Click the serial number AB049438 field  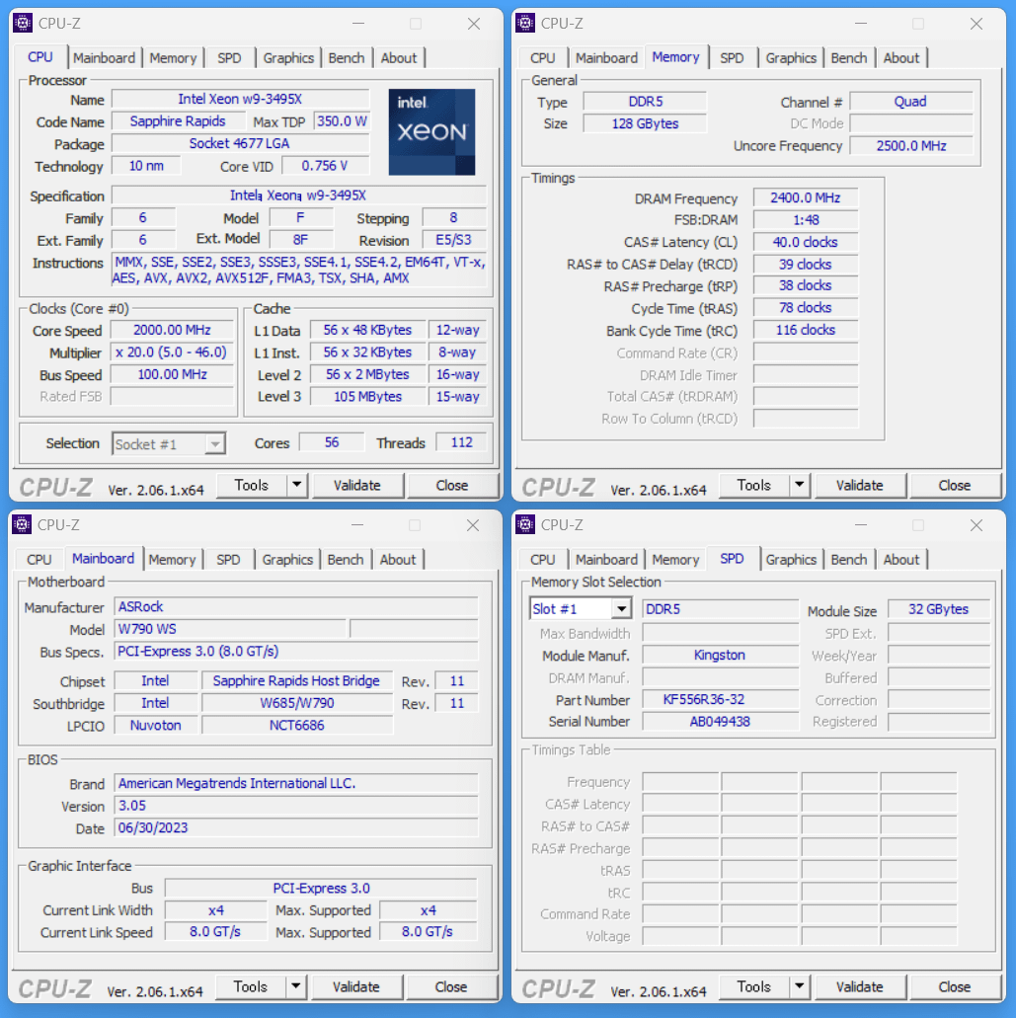coord(720,722)
